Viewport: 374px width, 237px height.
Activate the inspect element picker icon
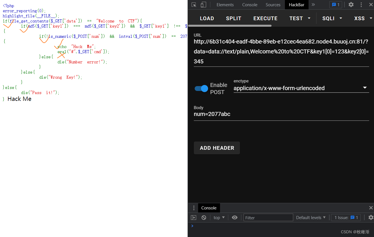[194, 5]
